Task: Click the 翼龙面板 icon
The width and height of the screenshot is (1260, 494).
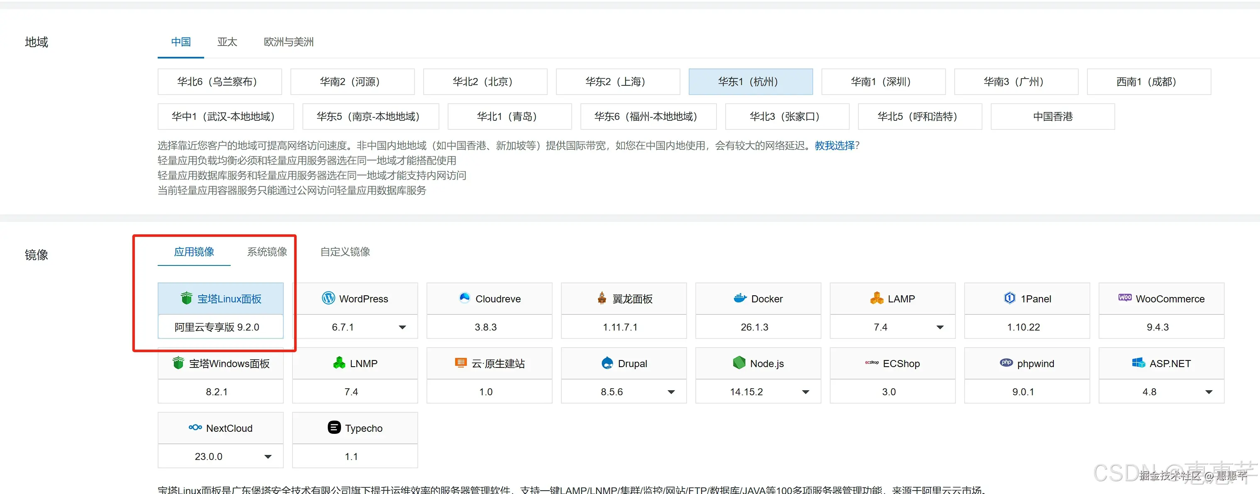Action: click(x=602, y=298)
